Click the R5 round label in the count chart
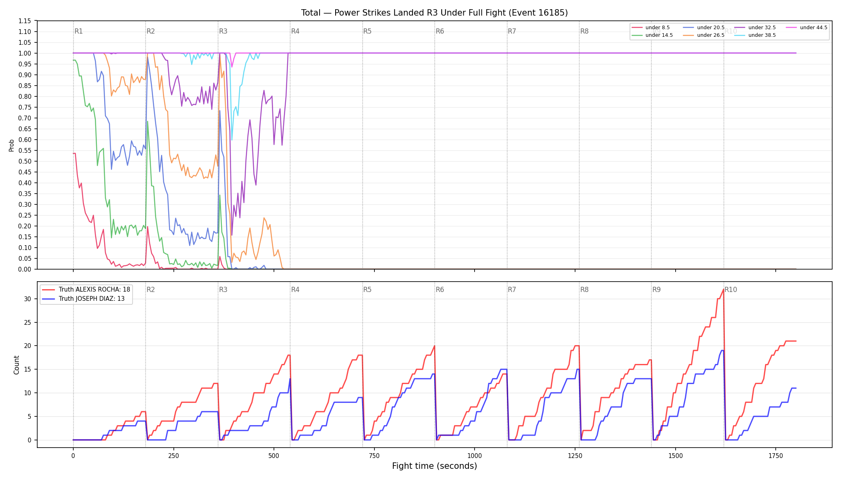Screen dimensions: 841x480 (367, 290)
